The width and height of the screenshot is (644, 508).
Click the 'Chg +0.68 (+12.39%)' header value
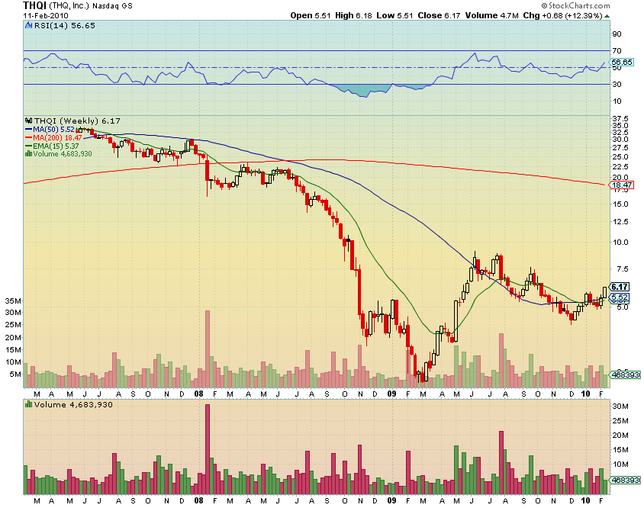coord(562,15)
